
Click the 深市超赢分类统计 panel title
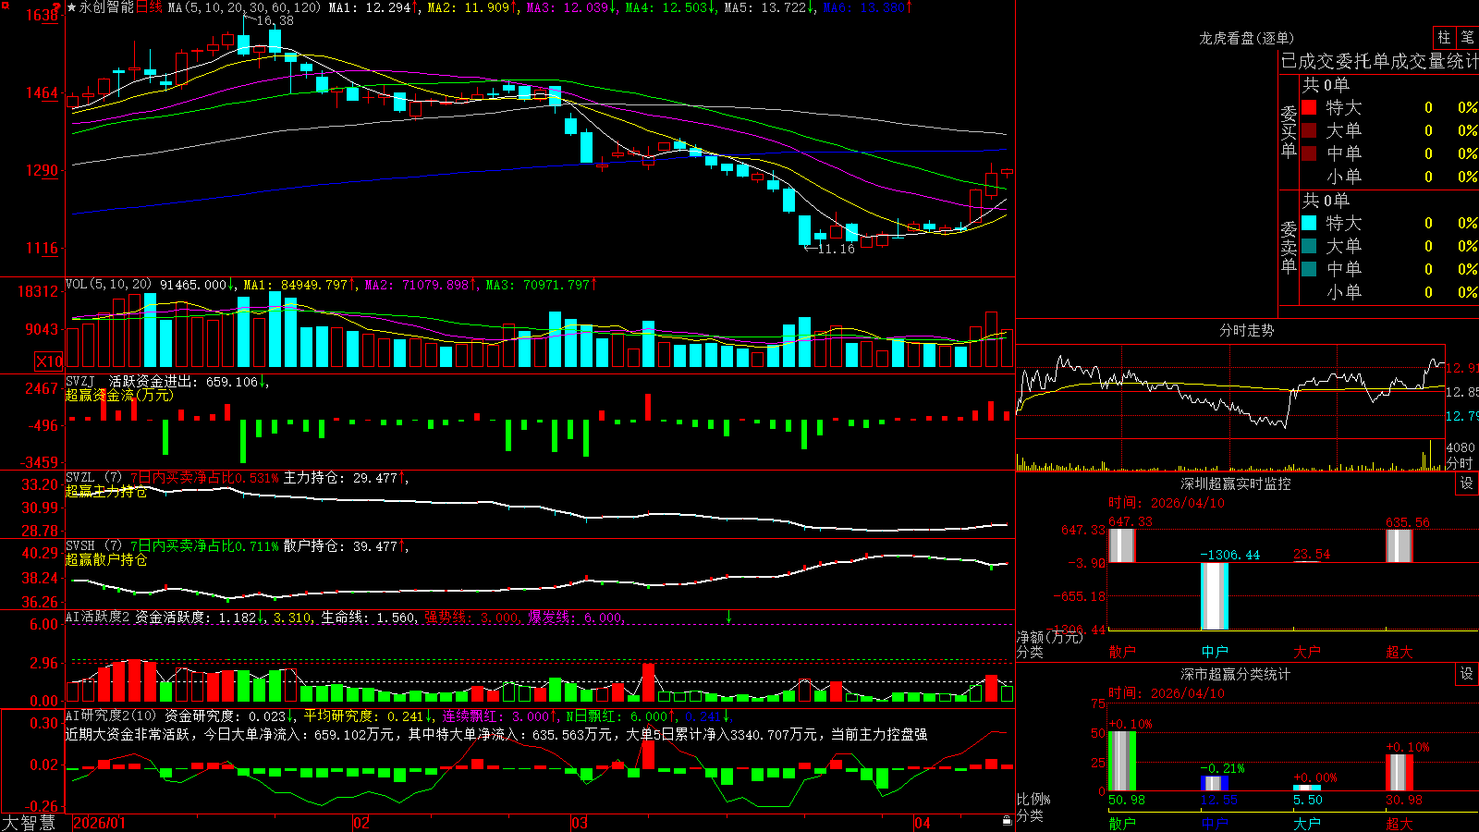(1235, 674)
